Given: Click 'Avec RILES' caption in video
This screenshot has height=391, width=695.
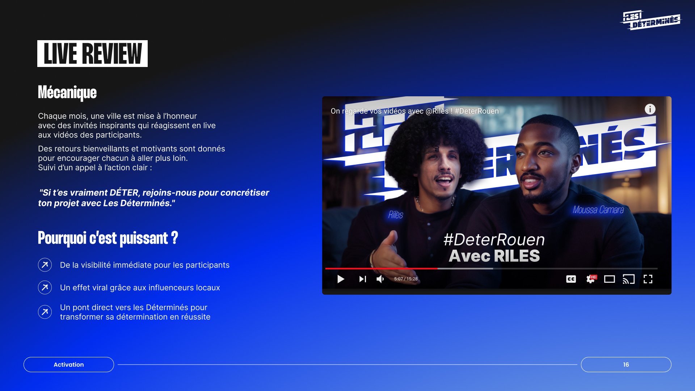Looking at the screenshot, I should [x=494, y=256].
